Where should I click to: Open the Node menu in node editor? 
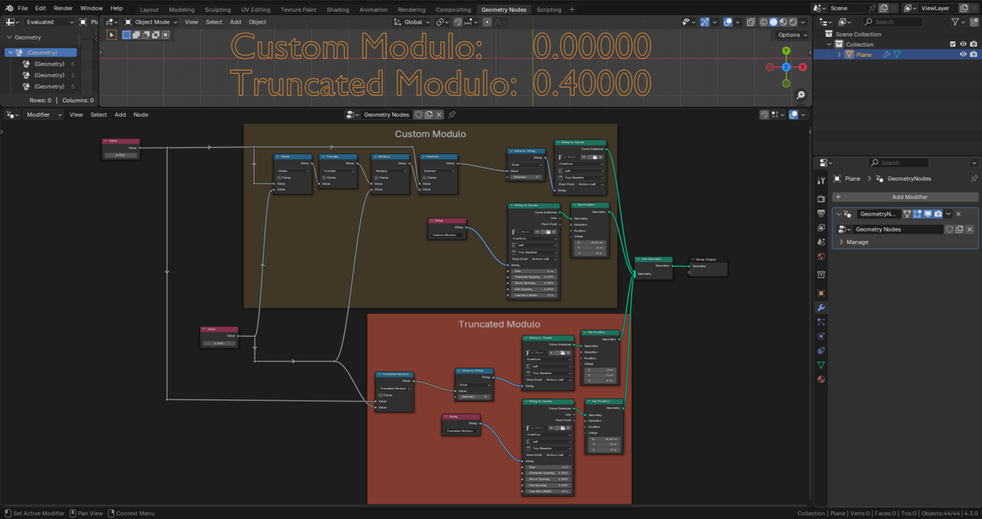pyautogui.click(x=141, y=115)
